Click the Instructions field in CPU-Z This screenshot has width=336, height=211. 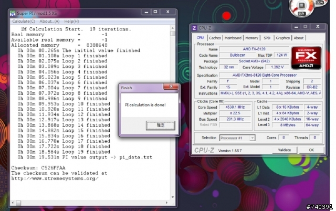(270, 93)
